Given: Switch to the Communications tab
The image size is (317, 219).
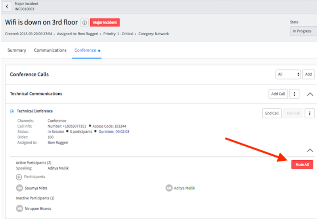Looking at the screenshot, I should pyautogui.click(x=50, y=50).
